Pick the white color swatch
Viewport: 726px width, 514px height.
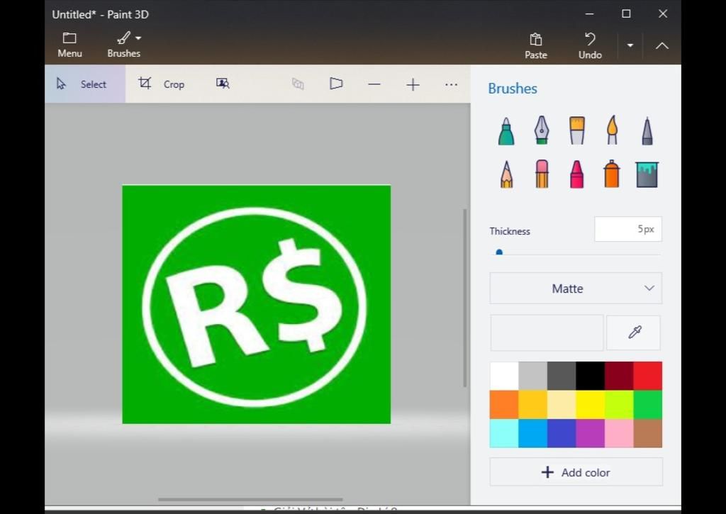tap(504, 376)
